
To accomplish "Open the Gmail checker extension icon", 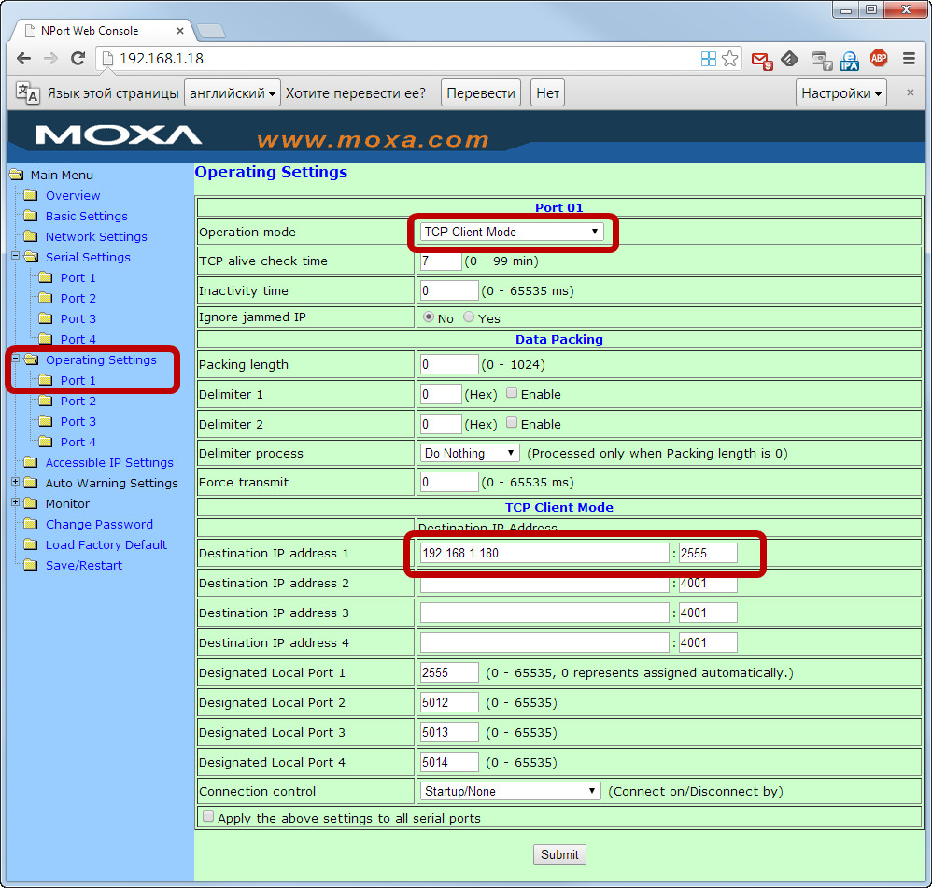I will (x=762, y=59).
